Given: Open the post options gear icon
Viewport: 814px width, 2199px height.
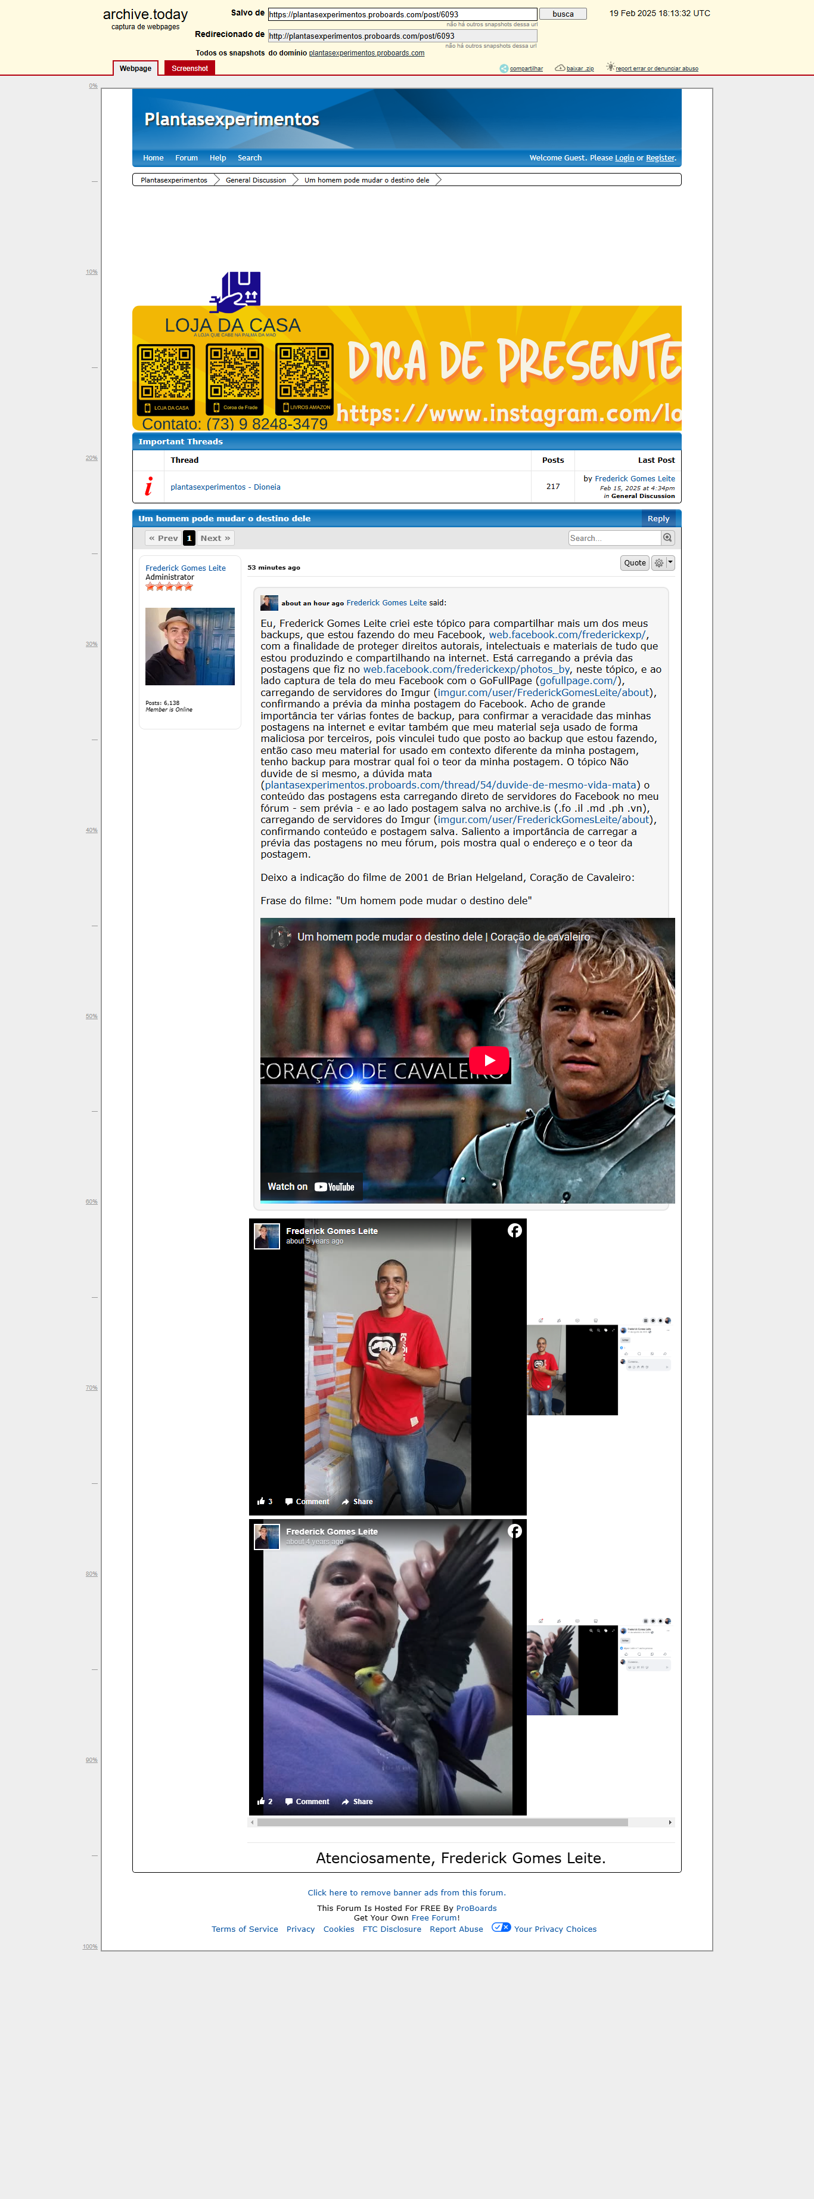Looking at the screenshot, I should 658,564.
